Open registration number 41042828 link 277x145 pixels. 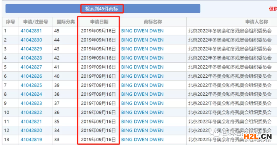pyautogui.click(x=31, y=58)
